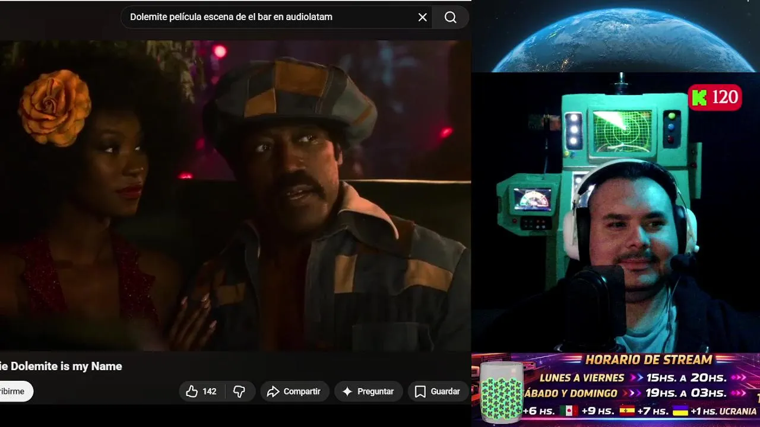Screen dimensions: 760x427
Task: Click the green jar overlay graphic
Action: click(x=501, y=393)
